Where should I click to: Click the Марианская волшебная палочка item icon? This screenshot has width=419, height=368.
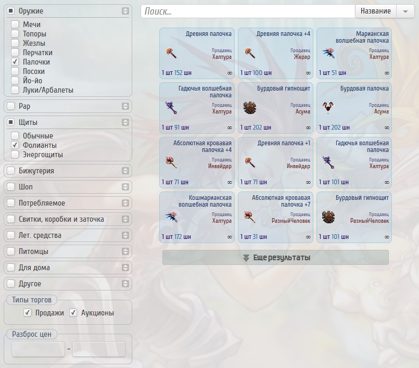pyautogui.click(x=328, y=53)
